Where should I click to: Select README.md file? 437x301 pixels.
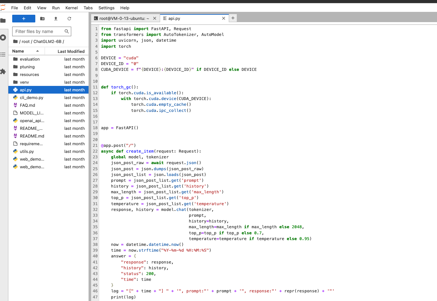tap(48, 136)
